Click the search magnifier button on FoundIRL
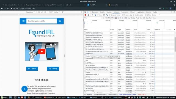This screenshot has width=176, height=99. [x=60, y=21]
